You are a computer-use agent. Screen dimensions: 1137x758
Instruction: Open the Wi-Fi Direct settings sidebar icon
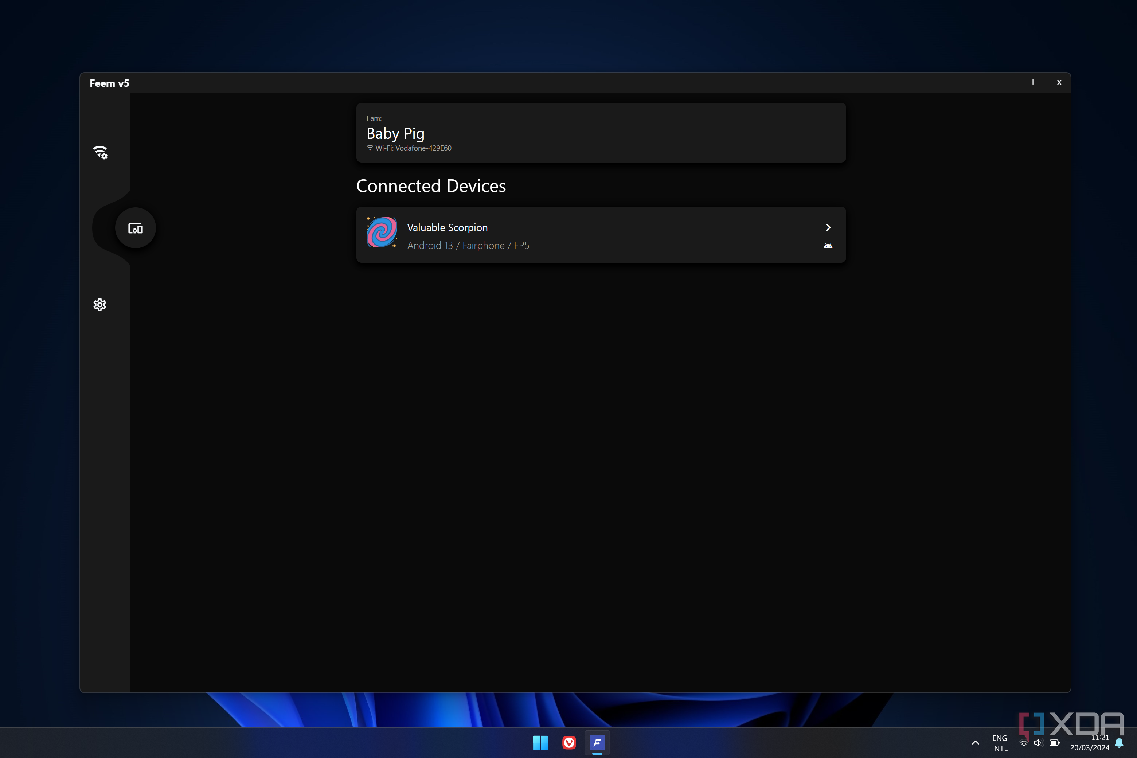click(100, 153)
